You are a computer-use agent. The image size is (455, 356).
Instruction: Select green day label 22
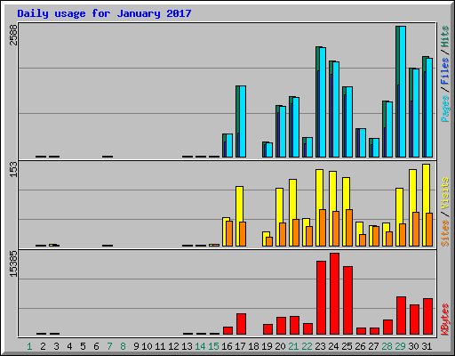click(x=307, y=346)
